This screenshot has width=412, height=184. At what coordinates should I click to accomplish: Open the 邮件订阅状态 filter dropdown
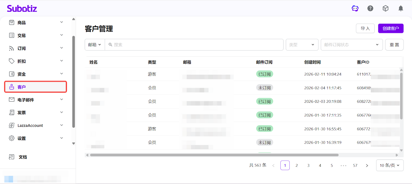[x=351, y=45]
